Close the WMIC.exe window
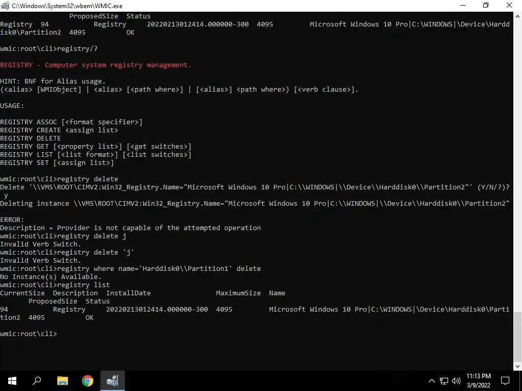522x391 pixels. click(509, 6)
